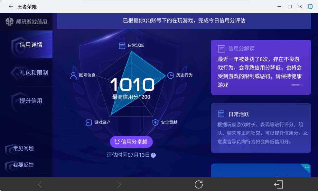The image size is (318, 191).
Task: Click the 日常活跃 card header icon
Action: point(221,114)
